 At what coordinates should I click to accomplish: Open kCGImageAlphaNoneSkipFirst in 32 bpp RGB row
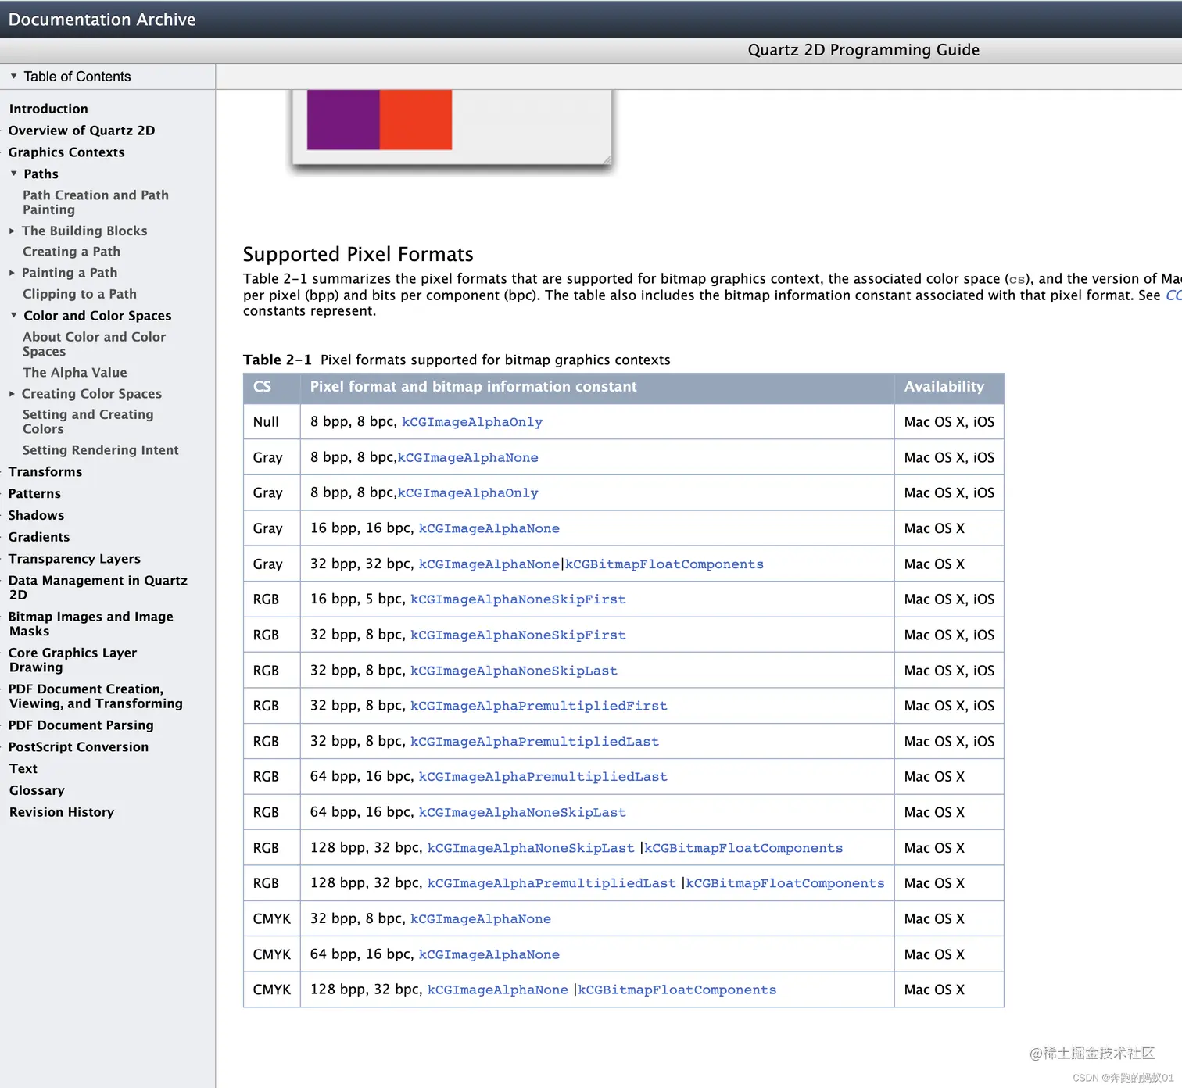[518, 635]
